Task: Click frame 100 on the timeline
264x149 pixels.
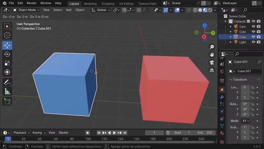Action: point(88,139)
